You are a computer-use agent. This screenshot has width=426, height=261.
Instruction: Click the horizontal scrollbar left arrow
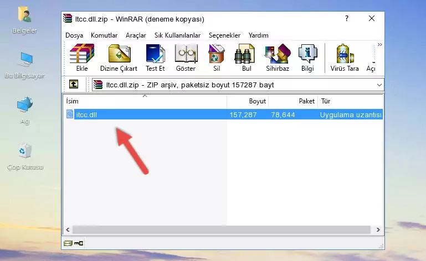pyautogui.click(x=68, y=230)
